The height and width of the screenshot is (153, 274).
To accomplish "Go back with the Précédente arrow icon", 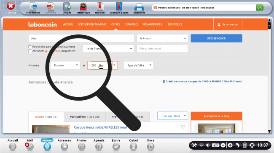I will coord(33,7).
